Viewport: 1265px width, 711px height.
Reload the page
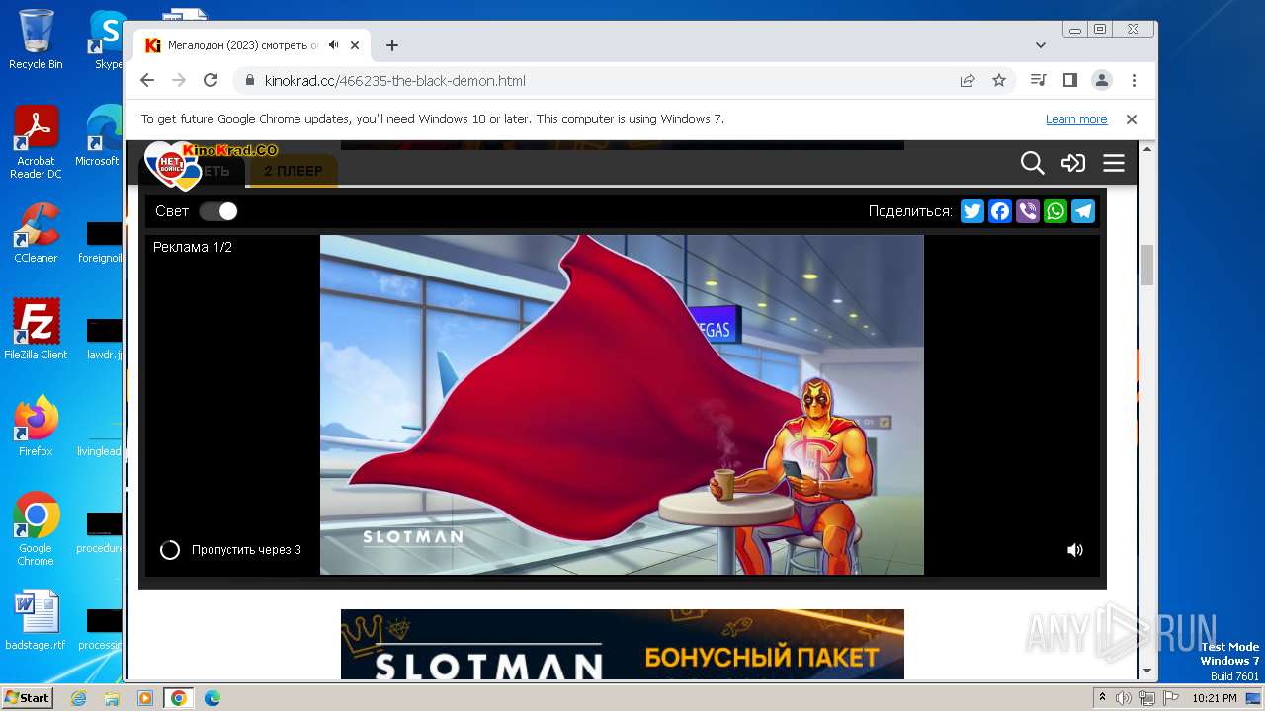coord(211,80)
